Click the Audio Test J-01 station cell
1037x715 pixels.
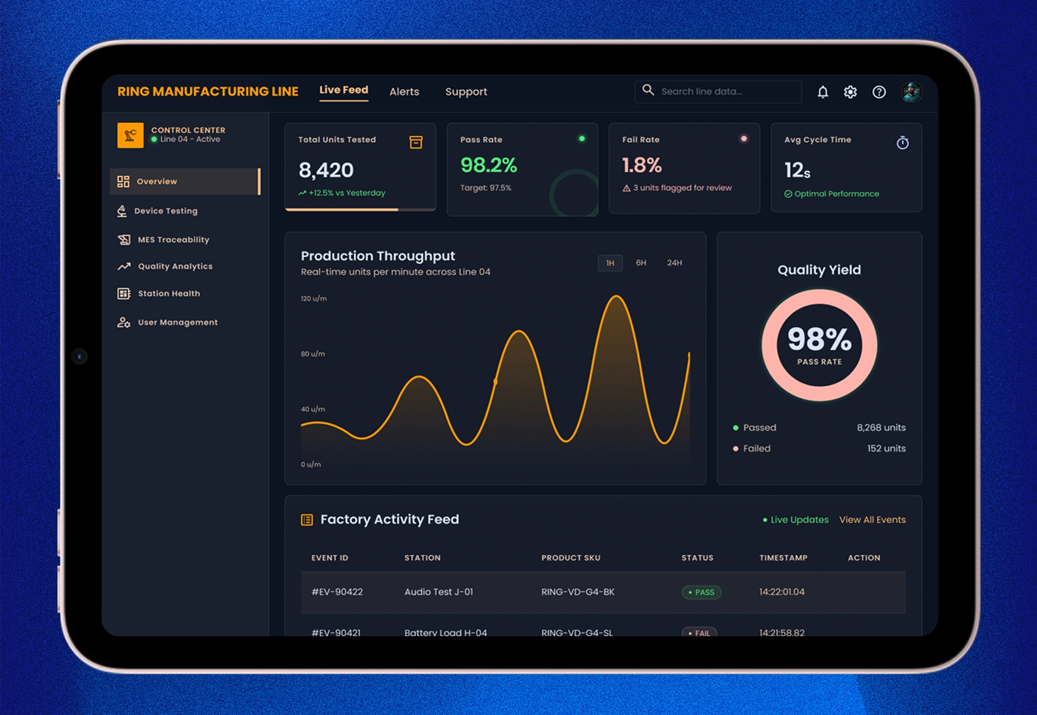click(439, 592)
